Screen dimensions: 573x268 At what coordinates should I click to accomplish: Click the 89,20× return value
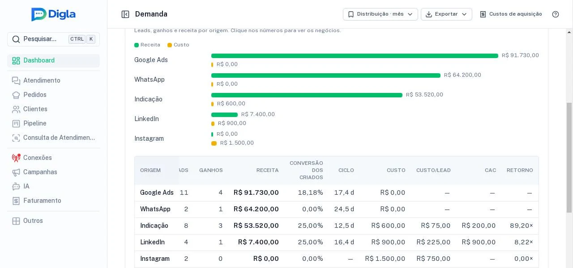pyautogui.click(x=522, y=226)
